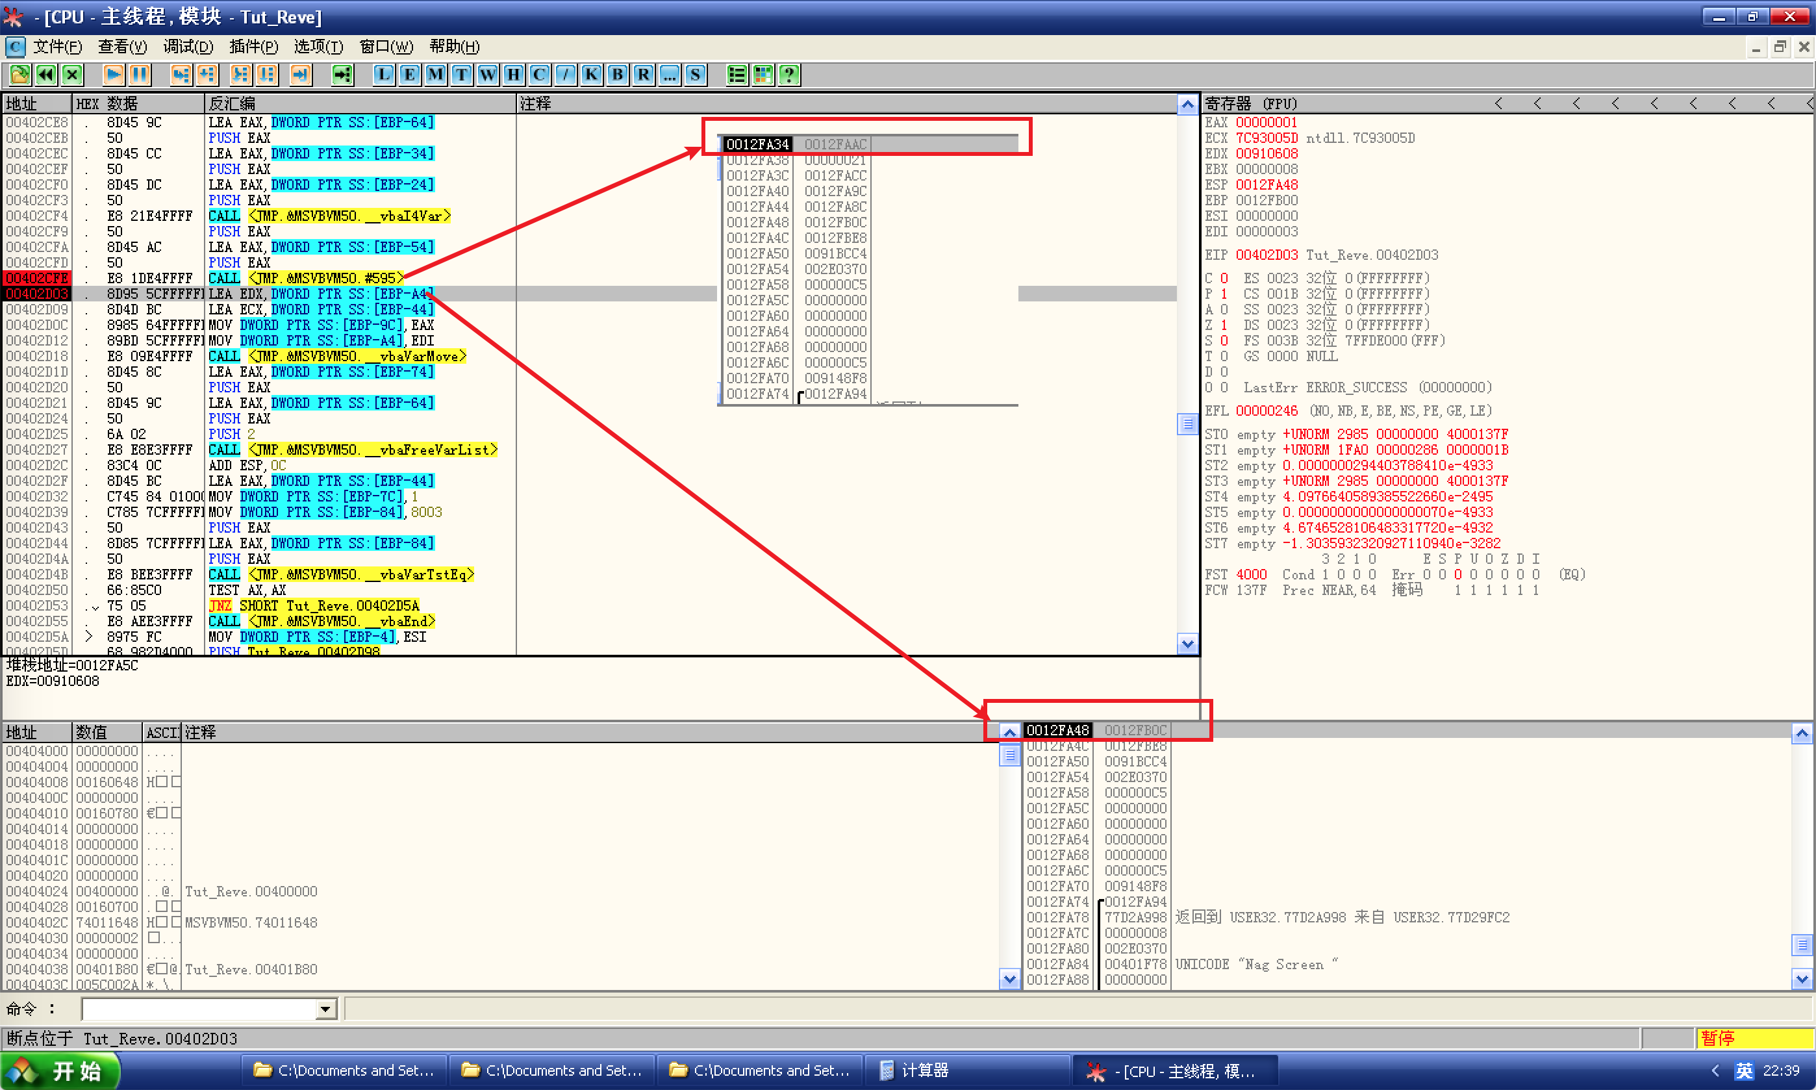Click the 开始 Start button
Viewport: 1816px width, 1090px height.
click(60, 1070)
